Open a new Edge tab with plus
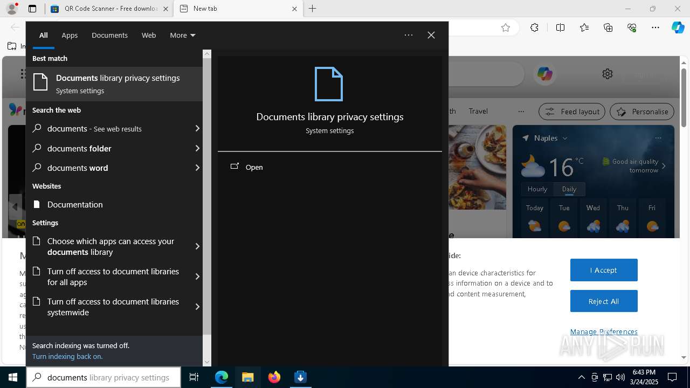The image size is (690, 388). click(x=313, y=9)
